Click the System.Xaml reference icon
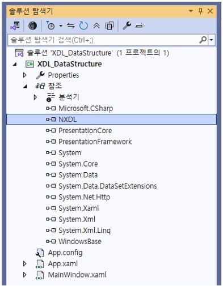The image size is (223, 286). tap(51, 208)
